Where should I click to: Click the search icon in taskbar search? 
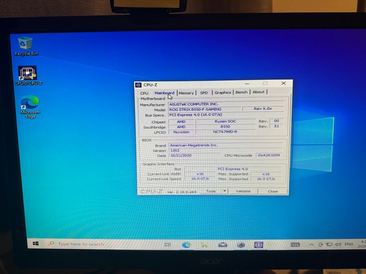pos(51,244)
